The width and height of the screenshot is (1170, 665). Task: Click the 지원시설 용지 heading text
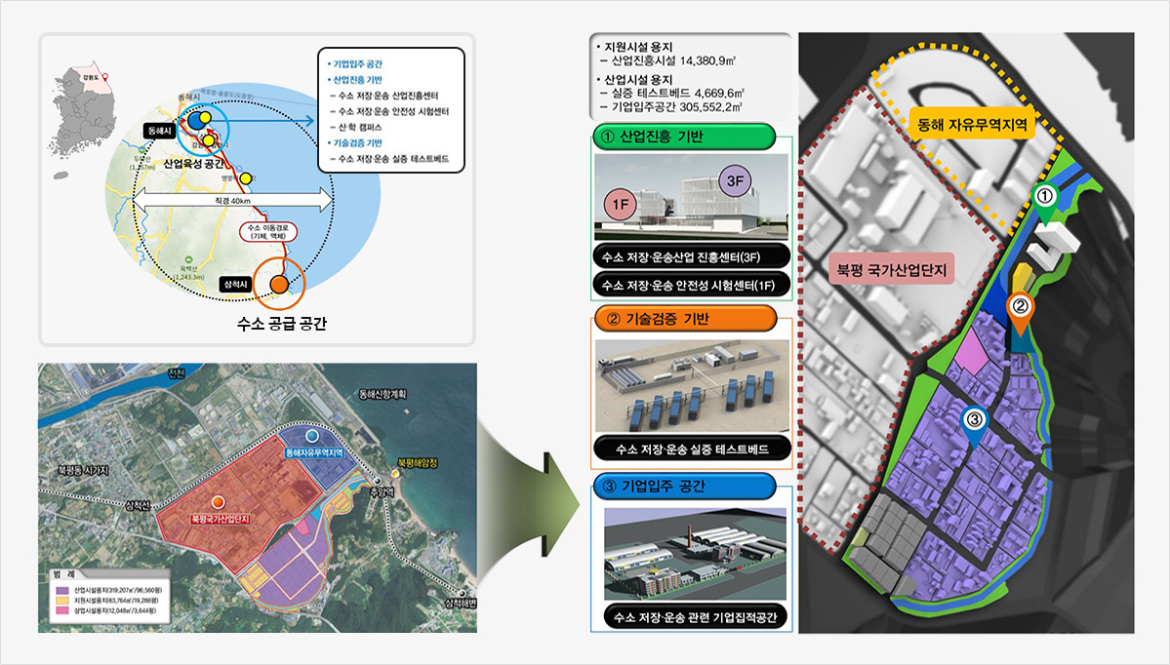click(637, 46)
